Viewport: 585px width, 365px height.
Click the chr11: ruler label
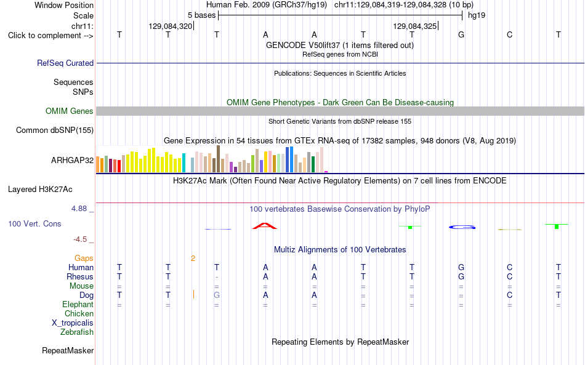[83, 26]
